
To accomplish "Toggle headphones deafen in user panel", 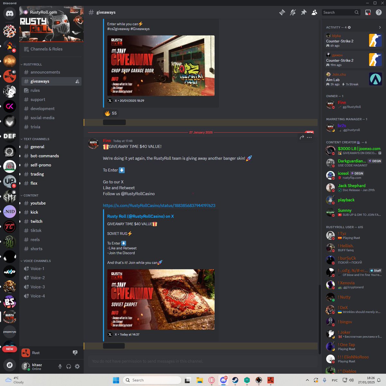I will (69, 366).
